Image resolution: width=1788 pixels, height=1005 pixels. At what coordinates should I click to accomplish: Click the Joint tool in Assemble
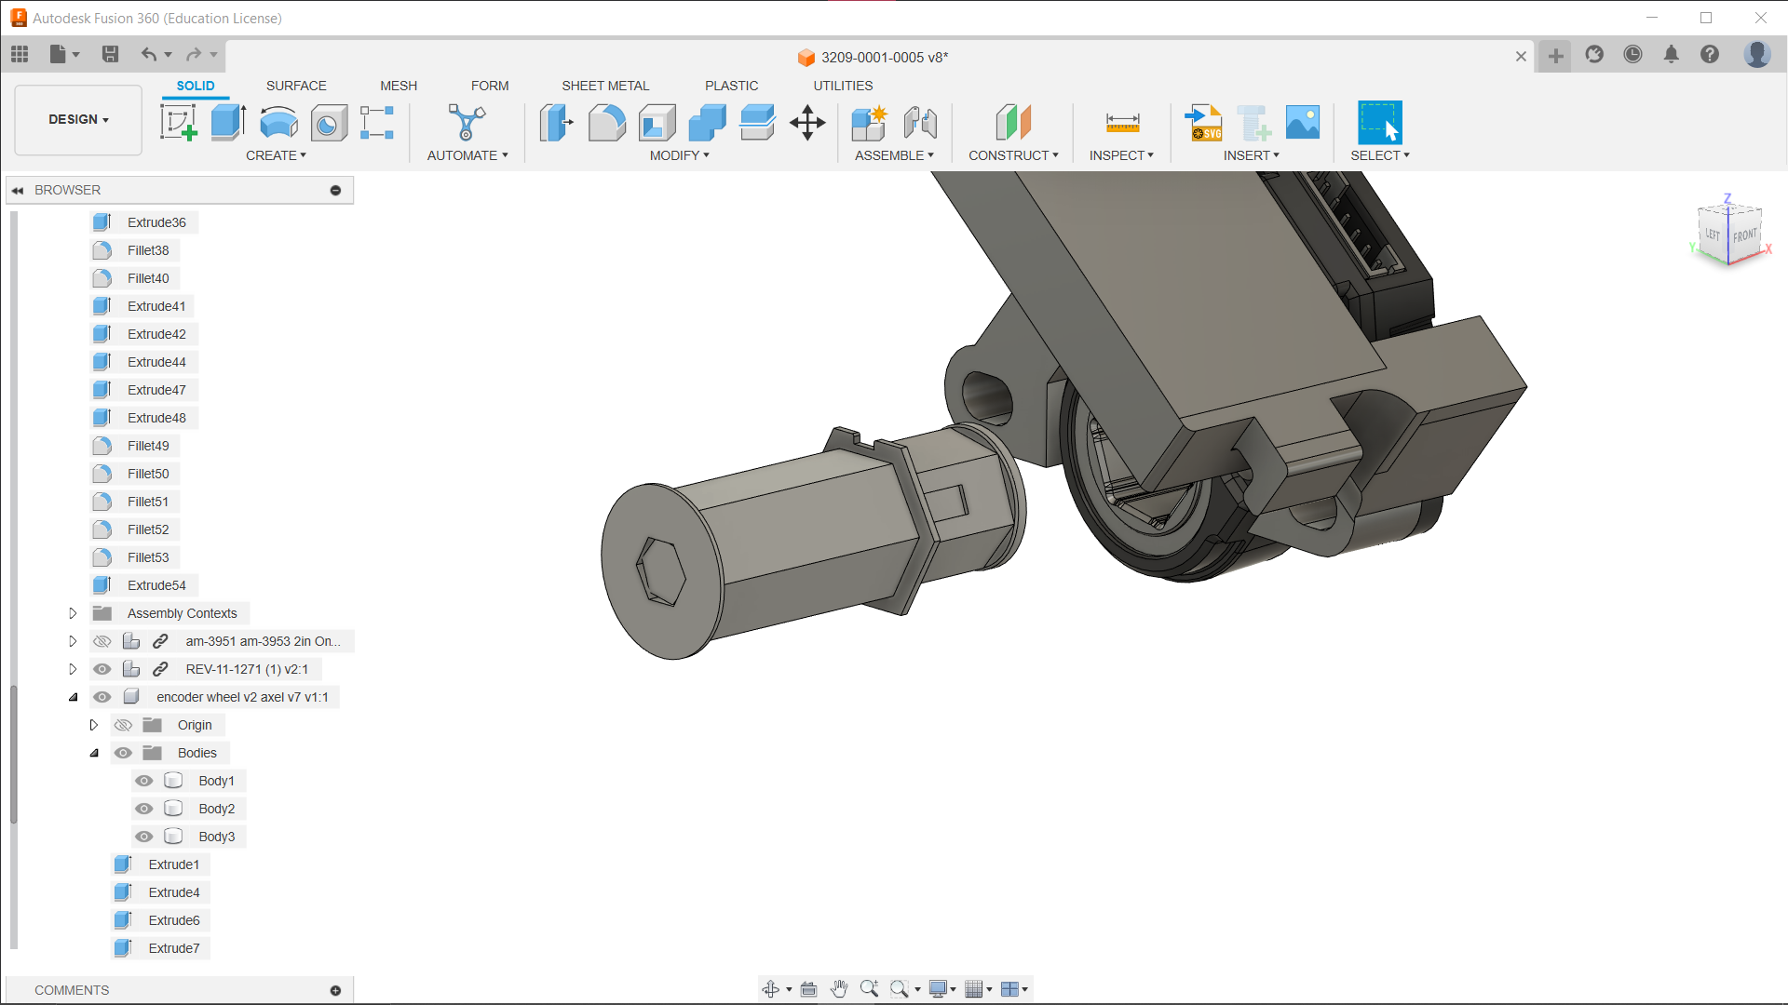pyautogui.click(x=920, y=122)
